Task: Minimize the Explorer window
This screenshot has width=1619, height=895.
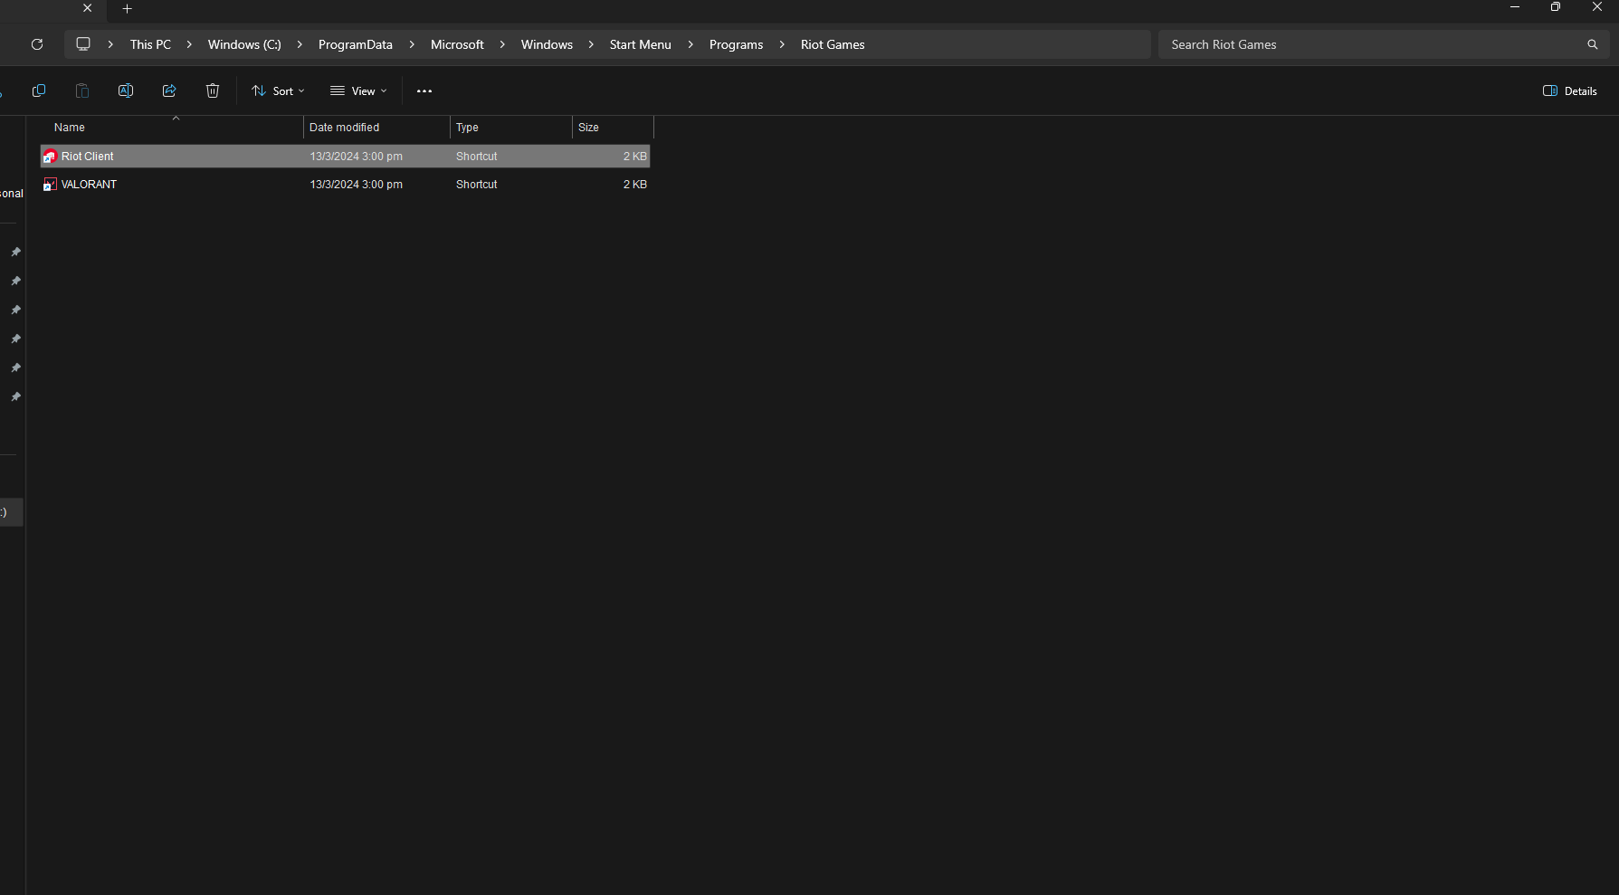Action: (x=1515, y=7)
